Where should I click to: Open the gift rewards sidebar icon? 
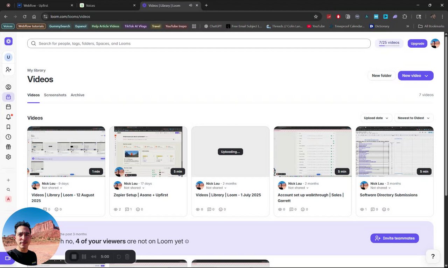pos(8,147)
